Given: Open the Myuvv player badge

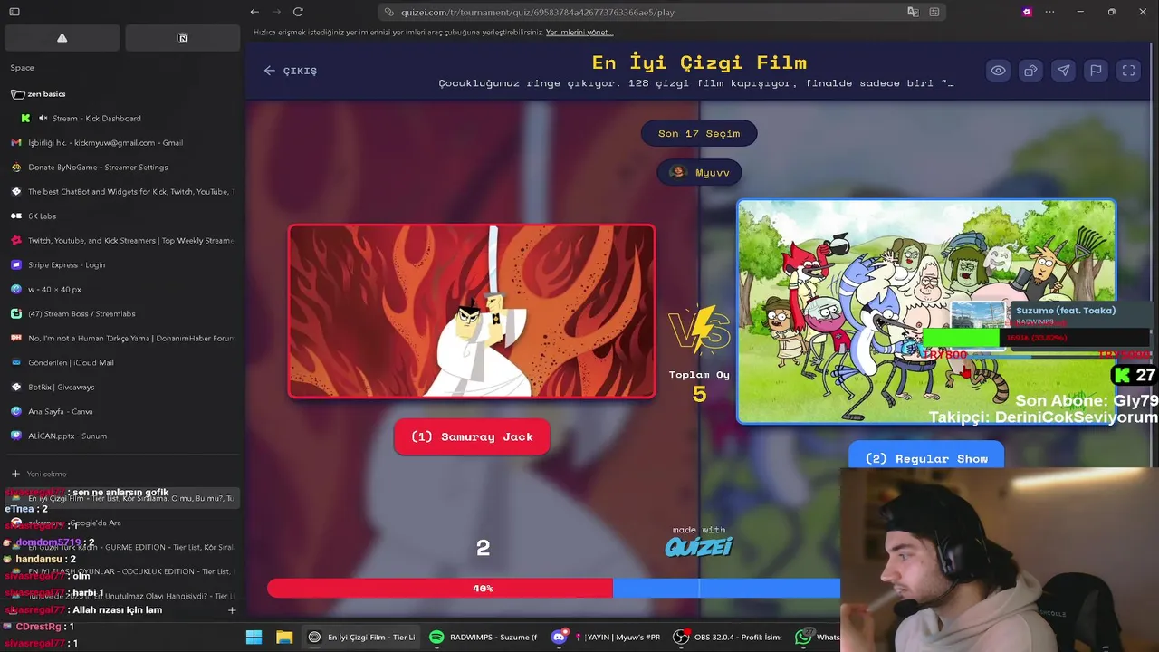Looking at the screenshot, I should pyautogui.click(x=699, y=172).
